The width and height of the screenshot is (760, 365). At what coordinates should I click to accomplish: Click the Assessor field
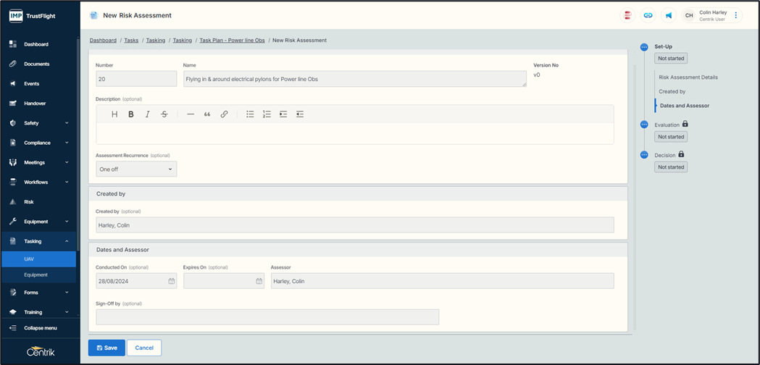click(443, 281)
